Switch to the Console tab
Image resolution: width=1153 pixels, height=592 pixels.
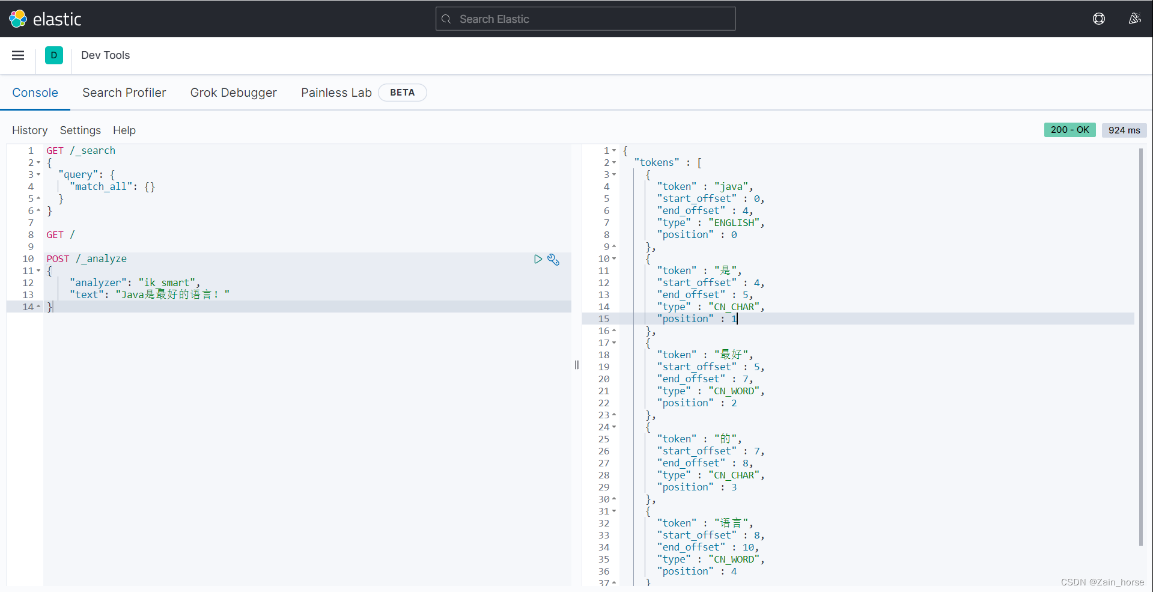pos(35,93)
